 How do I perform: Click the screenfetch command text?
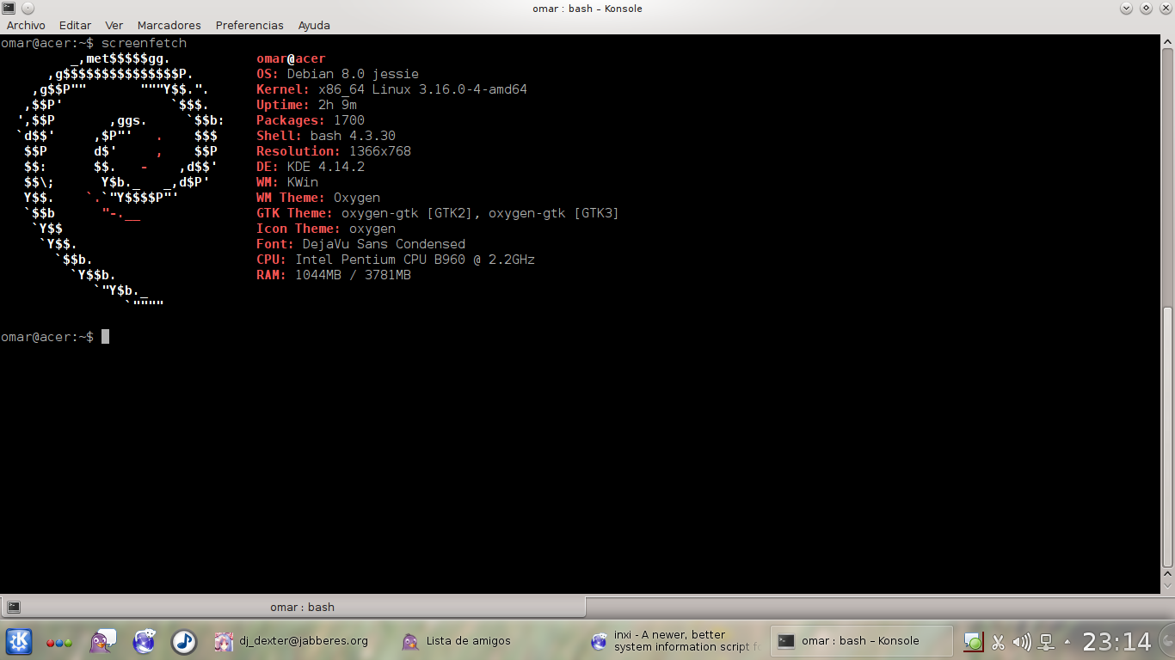point(144,43)
